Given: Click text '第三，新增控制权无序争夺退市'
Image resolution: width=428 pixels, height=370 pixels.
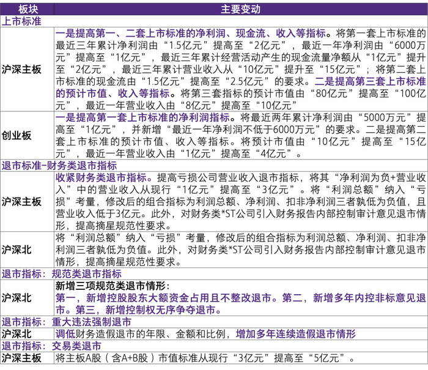Looking at the screenshot, I should pos(146,309).
